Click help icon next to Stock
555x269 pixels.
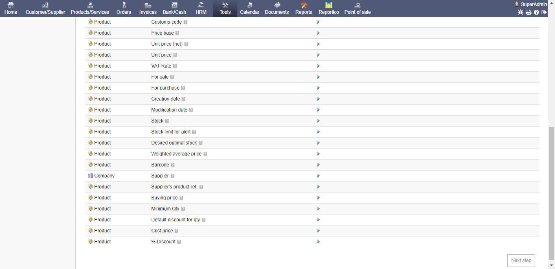click(167, 121)
